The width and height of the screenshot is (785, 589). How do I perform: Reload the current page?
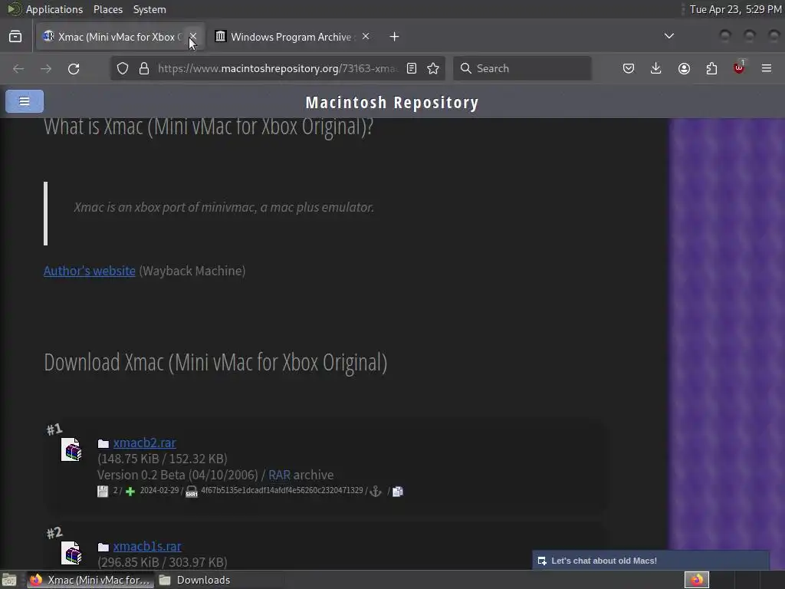coord(74,68)
